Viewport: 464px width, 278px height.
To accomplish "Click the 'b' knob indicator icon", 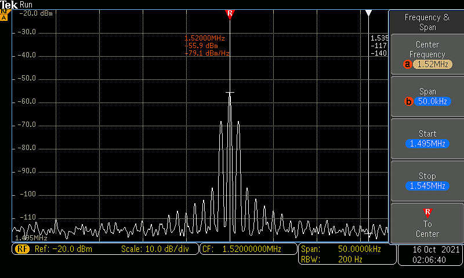I will [x=409, y=101].
